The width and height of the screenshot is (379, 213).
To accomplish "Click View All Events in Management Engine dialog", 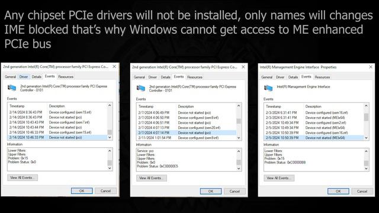I will (x=279, y=178).
